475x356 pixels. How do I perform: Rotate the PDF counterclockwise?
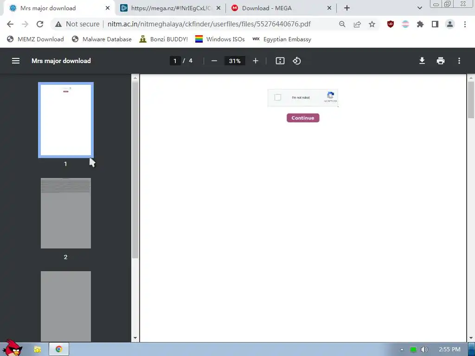point(296,61)
